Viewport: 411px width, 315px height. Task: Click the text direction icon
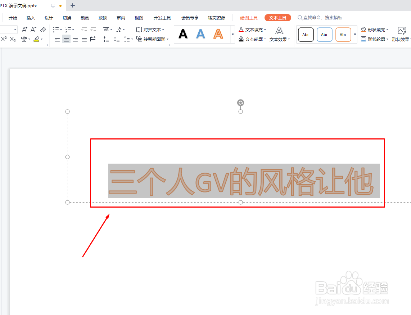(119, 30)
